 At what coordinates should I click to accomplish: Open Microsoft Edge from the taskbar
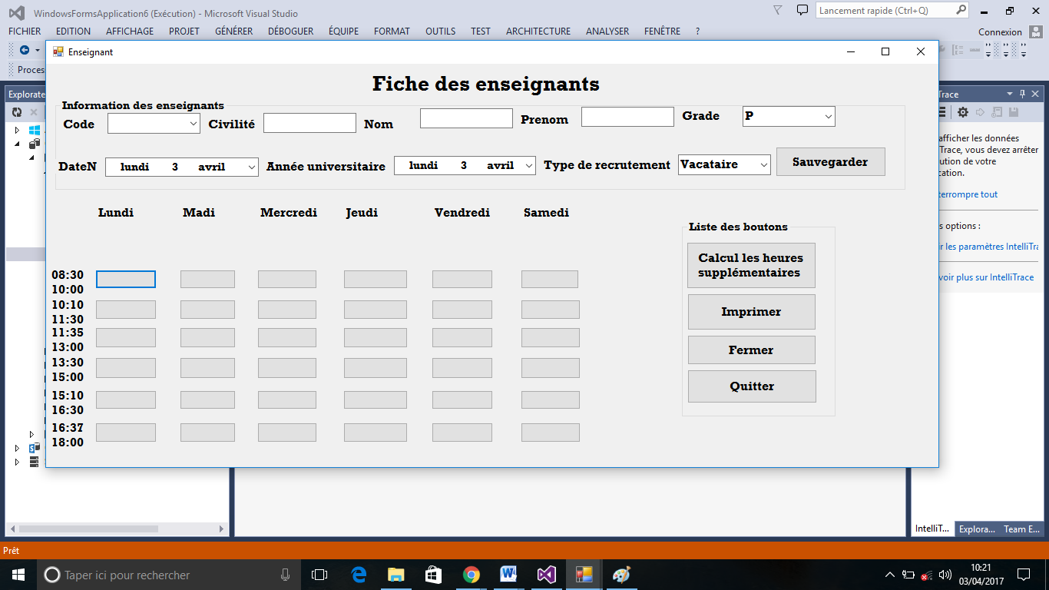click(357, 574)
